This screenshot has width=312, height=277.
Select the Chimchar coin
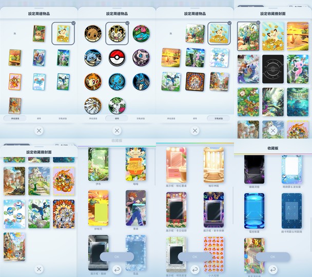[x=93, y=82]
